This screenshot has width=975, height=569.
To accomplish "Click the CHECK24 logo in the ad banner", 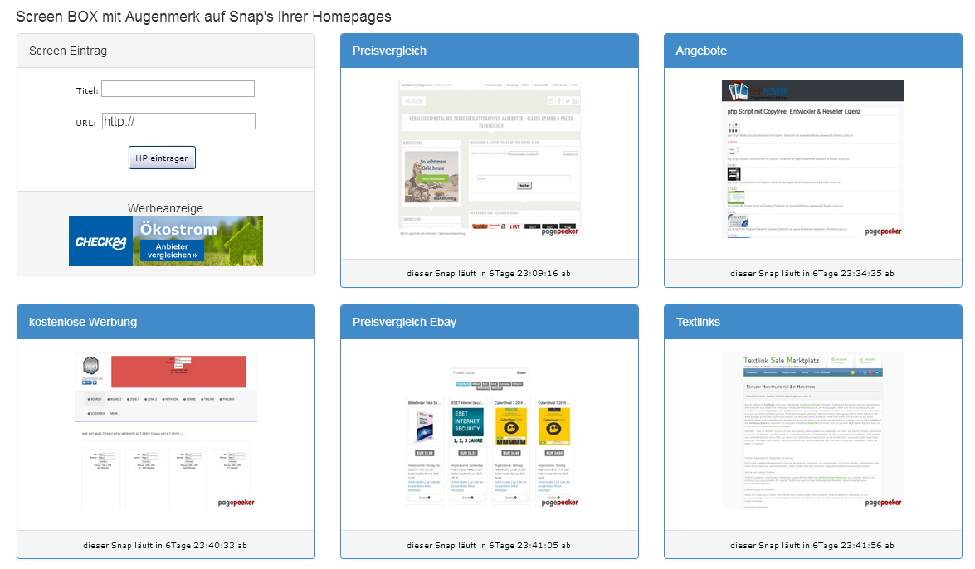I will tap(100, 241).
